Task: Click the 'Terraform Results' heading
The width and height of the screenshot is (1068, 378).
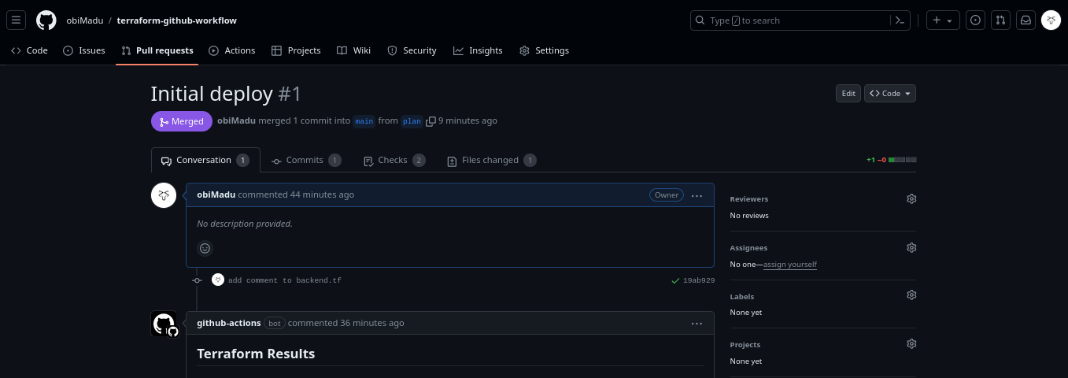Action: pos(256,354)
